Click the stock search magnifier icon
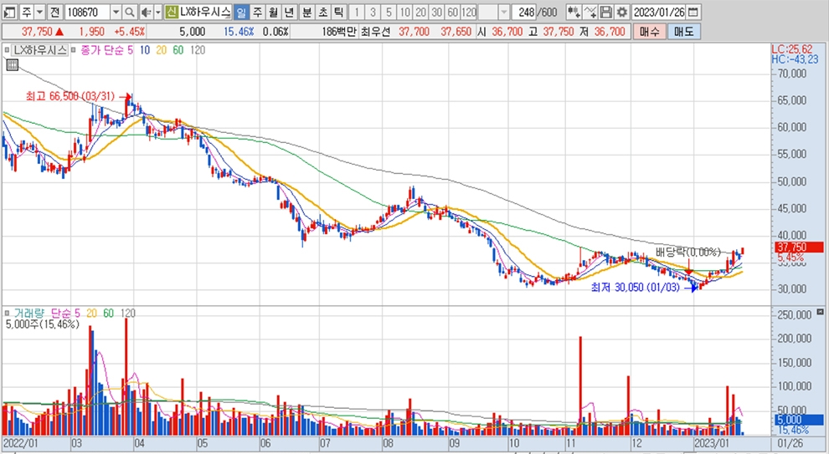 [x=130, y=12]
